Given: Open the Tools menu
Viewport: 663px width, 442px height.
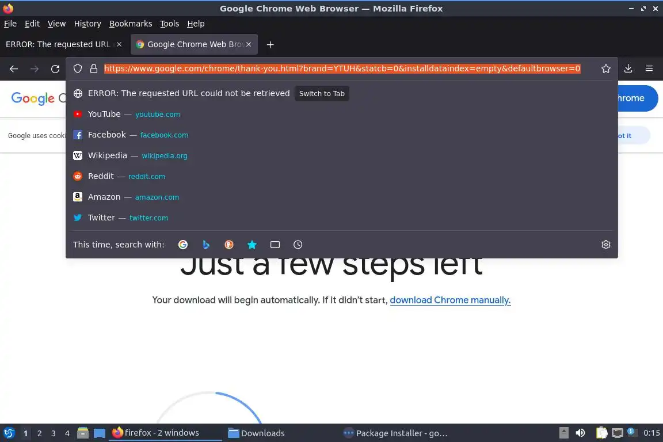Looking at the screenshot, I should click(170, 24).
